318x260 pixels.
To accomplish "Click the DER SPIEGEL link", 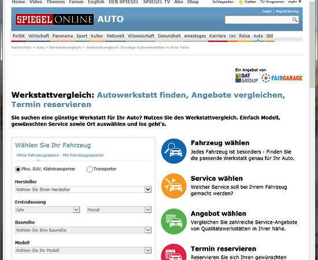I will tap(124, 2).
